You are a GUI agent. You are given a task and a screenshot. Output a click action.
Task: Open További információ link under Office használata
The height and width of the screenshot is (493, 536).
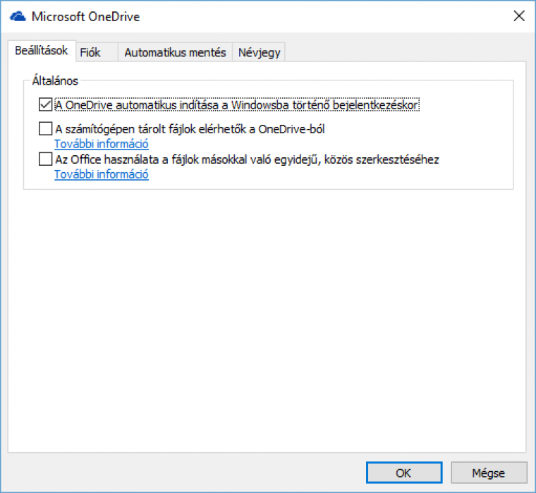(102, 174)
